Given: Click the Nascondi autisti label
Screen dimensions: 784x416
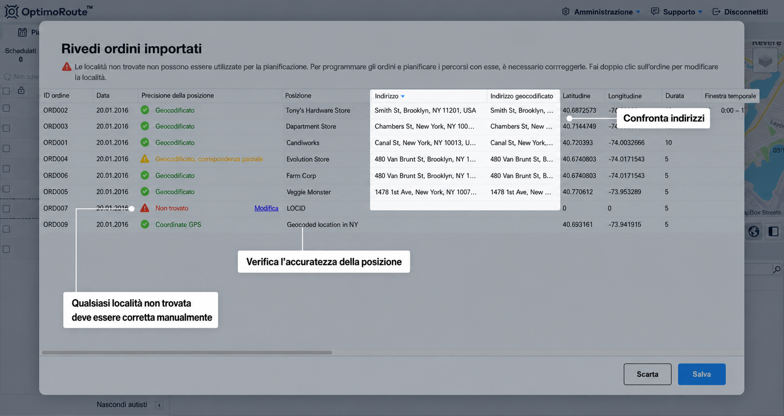Looking at the screenshot, I should click(x=122, y=405).
